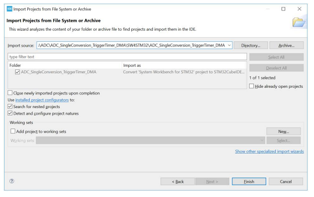Toggle Search for nested projects checkbox

tap(10, 107)
